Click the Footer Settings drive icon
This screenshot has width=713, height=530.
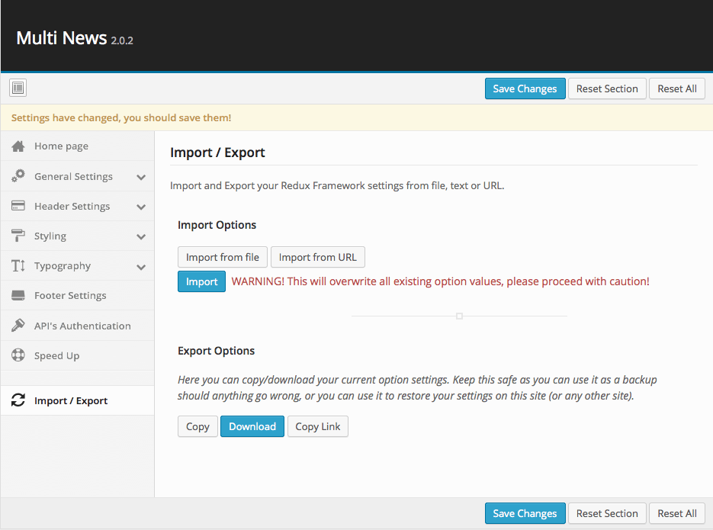point(18,296)
